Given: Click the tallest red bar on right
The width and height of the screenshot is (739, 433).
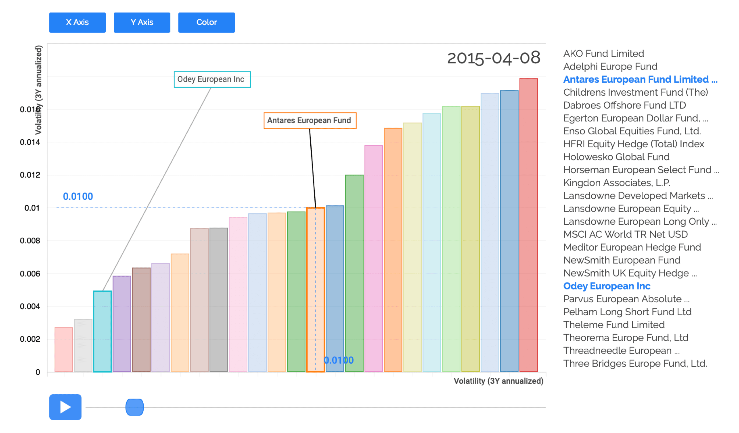Looking at the screenshot, I should pyautogui.click(x=528, y=225).
